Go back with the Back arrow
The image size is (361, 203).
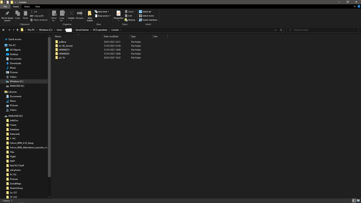coord(4,30)
